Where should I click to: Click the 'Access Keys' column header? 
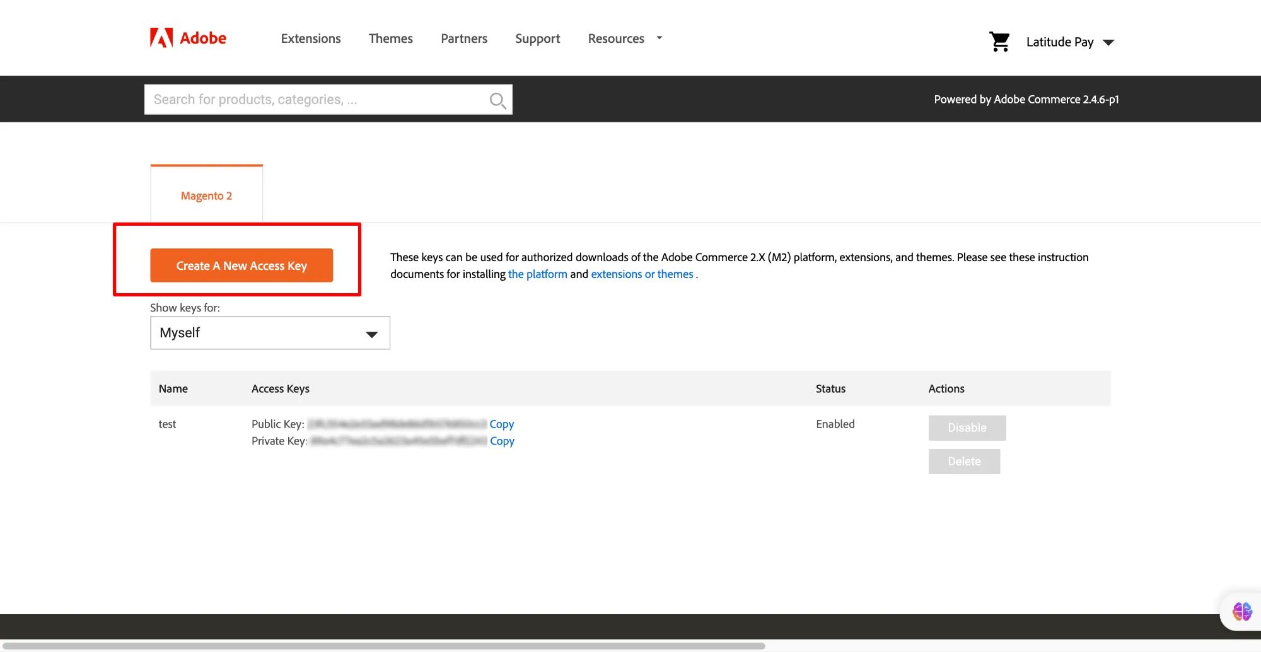coord(281,389)
